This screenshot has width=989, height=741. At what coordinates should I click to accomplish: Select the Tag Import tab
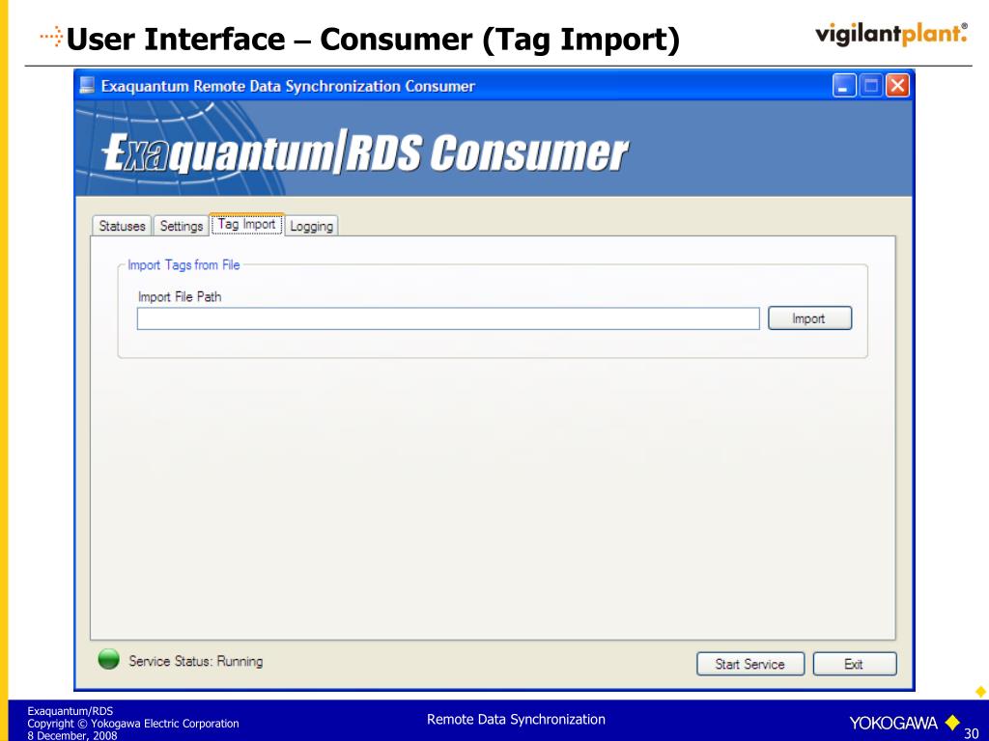click(246, 224)
